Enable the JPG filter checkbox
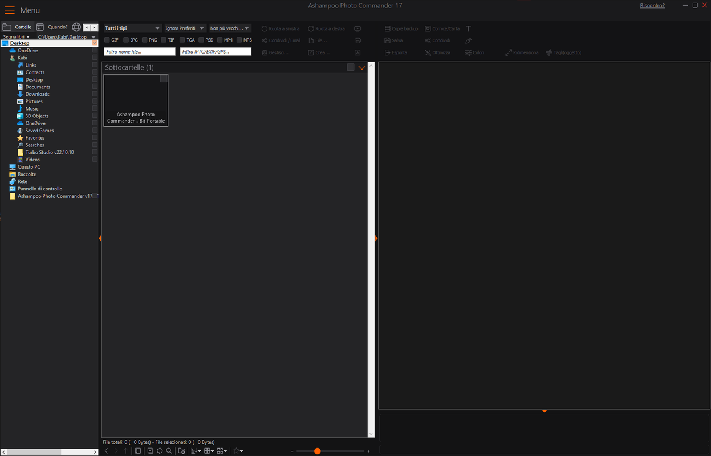Viewport: 711px width, 456px height. (x=126, y=40)
